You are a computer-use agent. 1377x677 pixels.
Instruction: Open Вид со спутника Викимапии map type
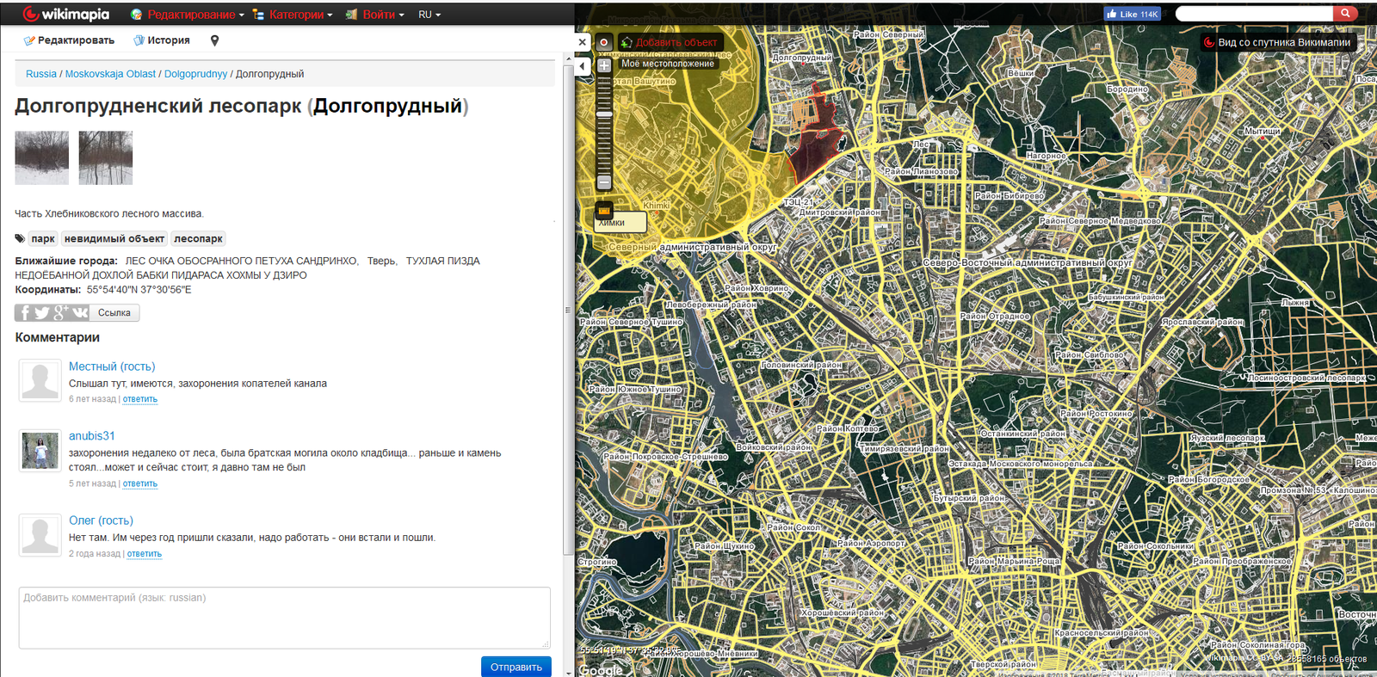pyautogui.click(x=1277, y=42)
